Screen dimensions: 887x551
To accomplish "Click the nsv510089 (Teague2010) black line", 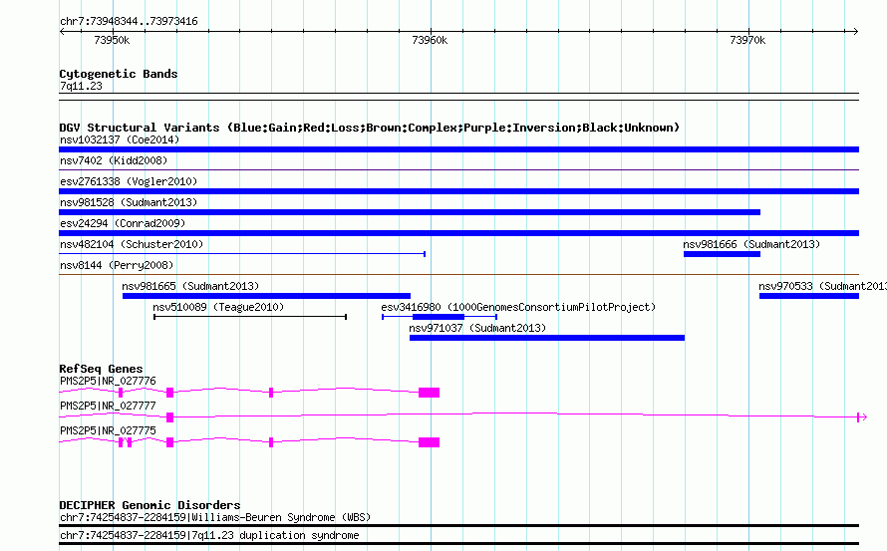I will coord(250,317).
